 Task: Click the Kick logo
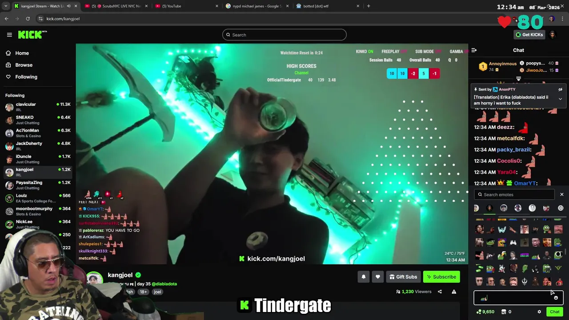(32, 35)
